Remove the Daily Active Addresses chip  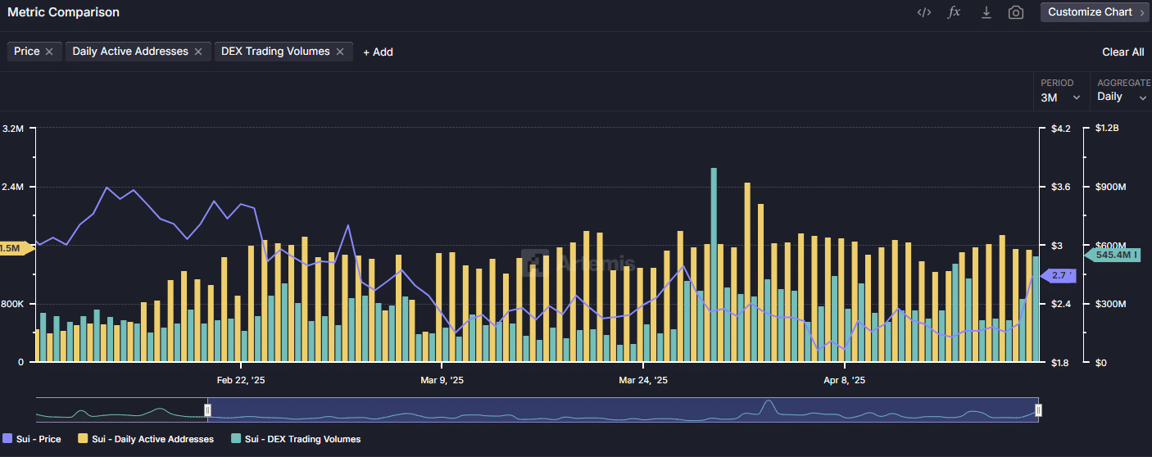[197, 52]
